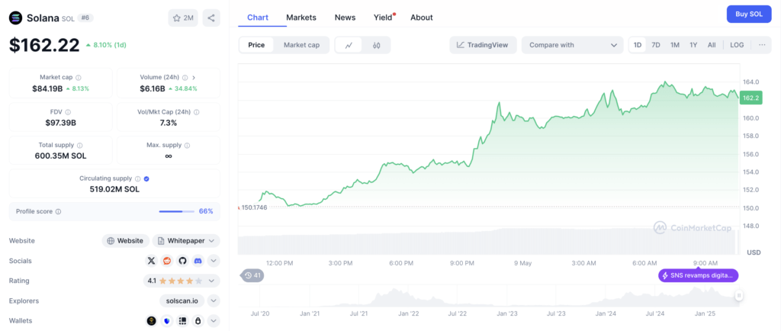This screenshot has width=781, height=331.
Task: Open the About tab
Action: pyautogui.click(x=421, y=18)
